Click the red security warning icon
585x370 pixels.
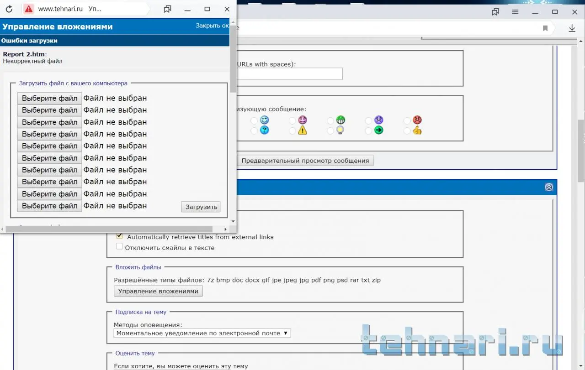[29, 9]
